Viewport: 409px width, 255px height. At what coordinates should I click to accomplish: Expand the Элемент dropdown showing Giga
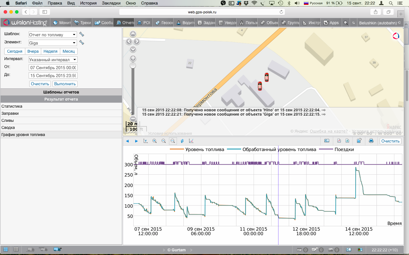point(53,43)
